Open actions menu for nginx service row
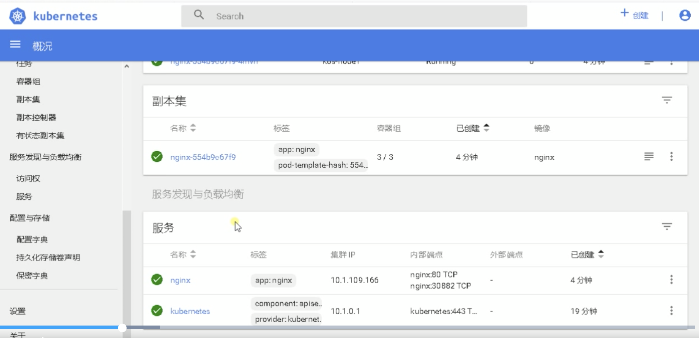The width and height of the screenshot is (699, 338). pos(671,280)
